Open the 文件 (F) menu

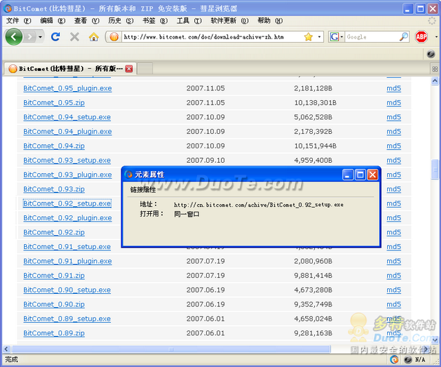(19, 21)
